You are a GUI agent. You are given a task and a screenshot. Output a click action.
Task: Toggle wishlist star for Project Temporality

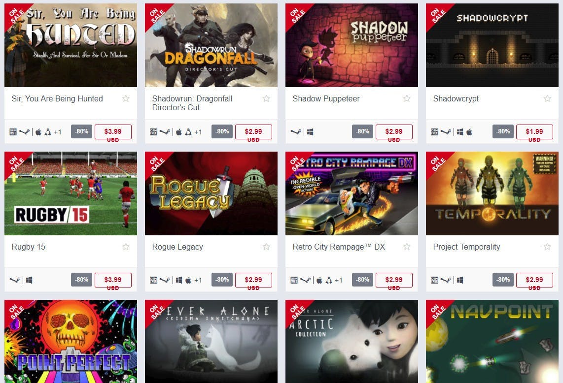547,246
